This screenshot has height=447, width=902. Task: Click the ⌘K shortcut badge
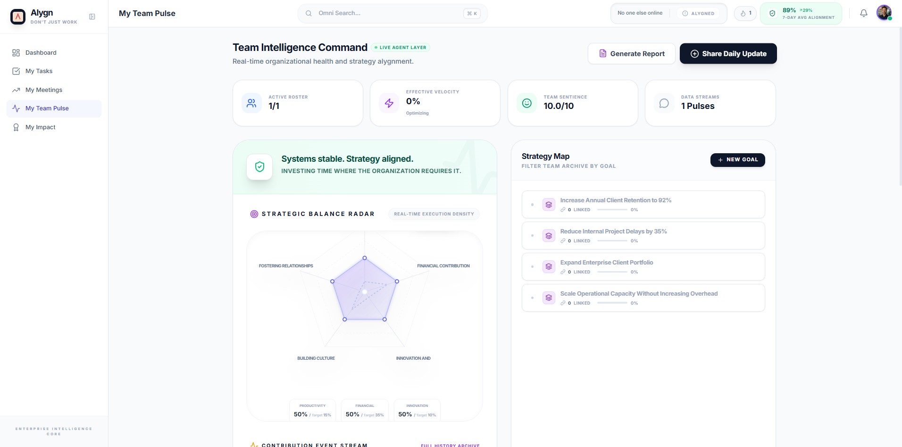point(472,14)
